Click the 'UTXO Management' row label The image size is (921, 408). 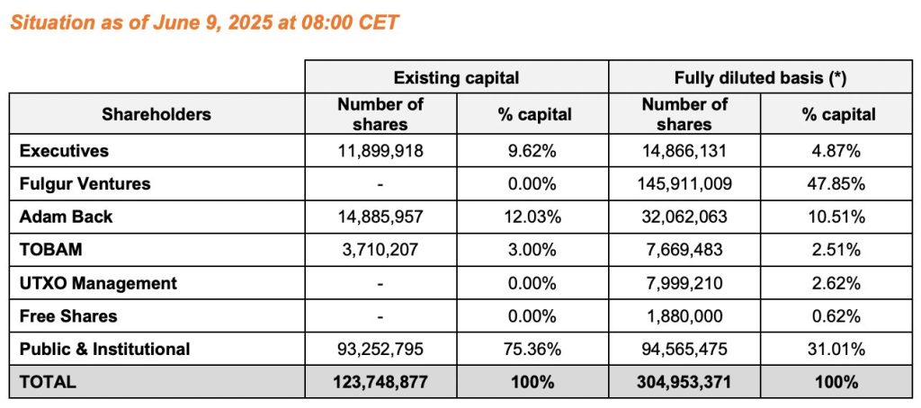tap(97, 283)
